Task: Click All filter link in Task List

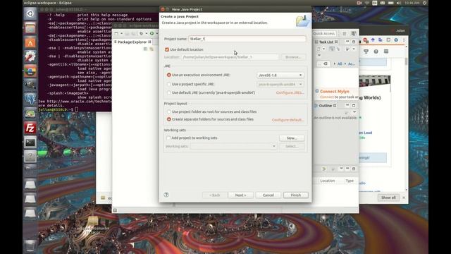Action: [340, 64]
